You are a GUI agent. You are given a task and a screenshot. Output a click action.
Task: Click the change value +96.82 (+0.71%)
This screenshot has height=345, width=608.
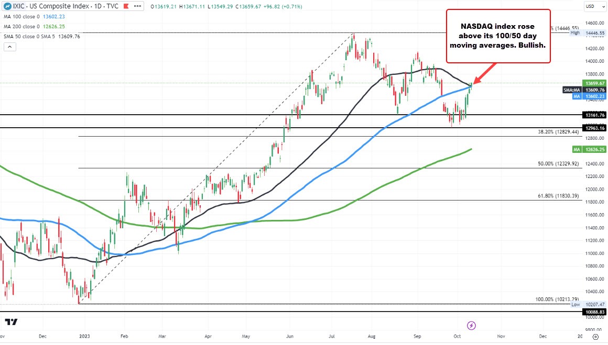point(283,7)
